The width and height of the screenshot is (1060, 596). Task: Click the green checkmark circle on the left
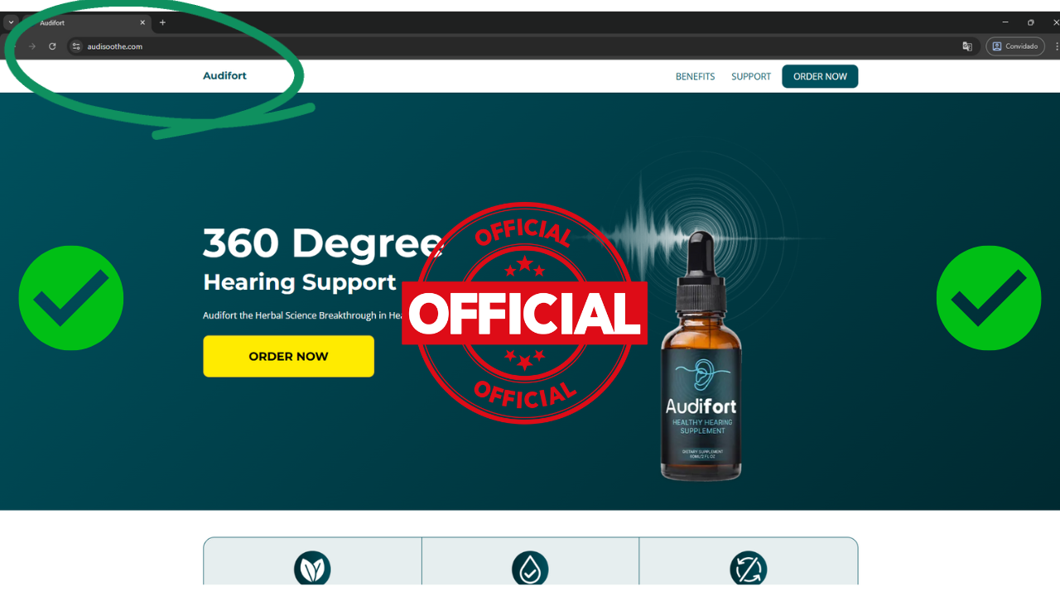click(71, 298)
